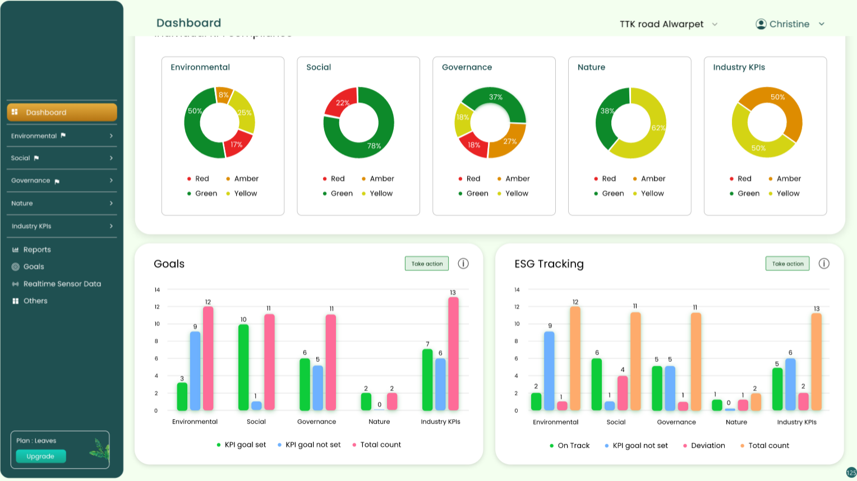Expand the Governance sidebar section chevron

tap(111, 181)
